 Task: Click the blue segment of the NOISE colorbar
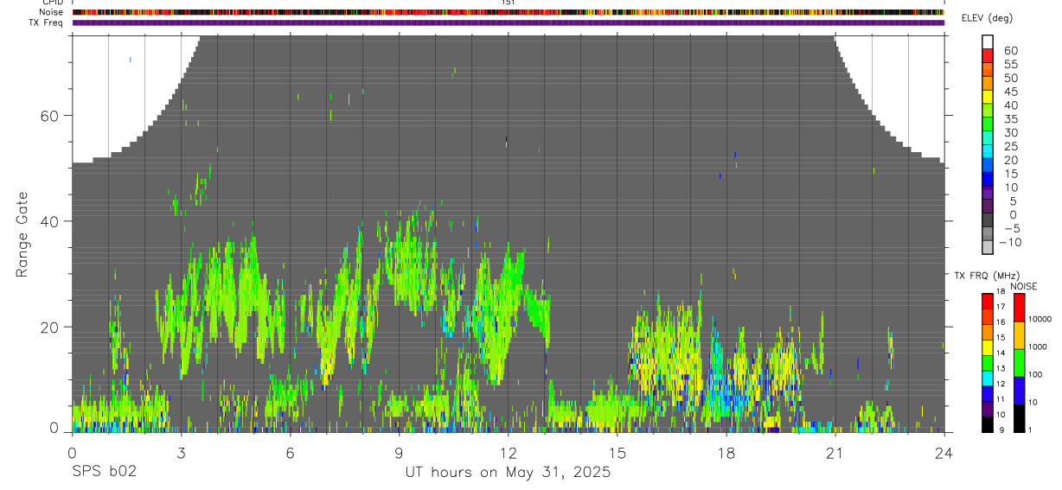1019,390
